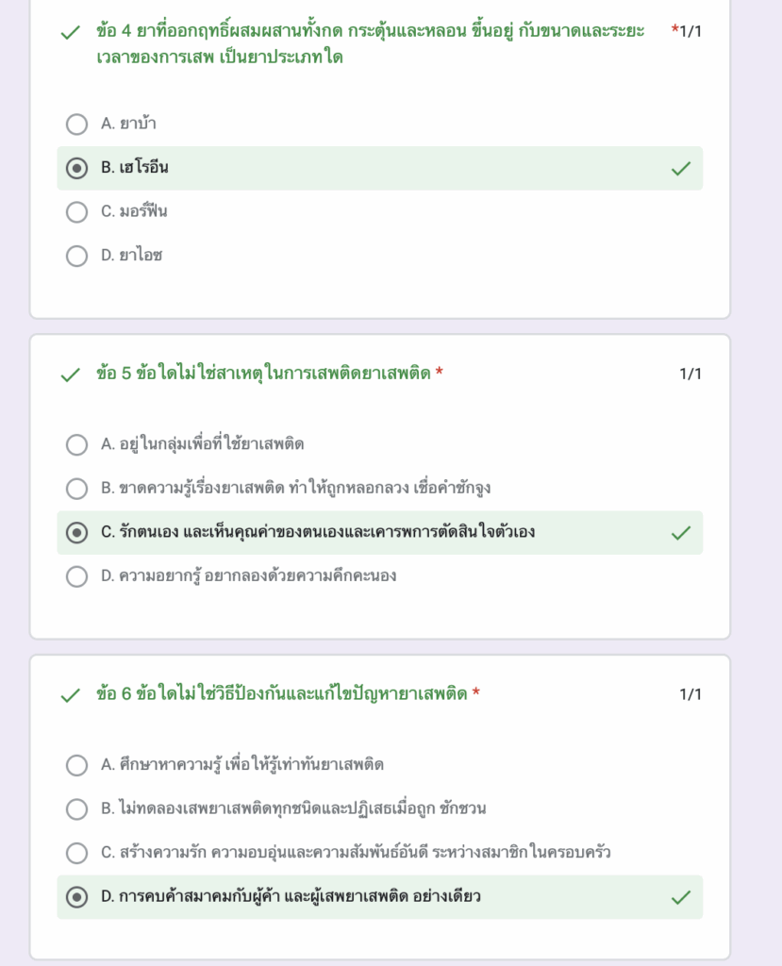782x966 pixels.
Task: Click the correct-answer tick on the รักตนเอง row
Action: click(680, 532)
